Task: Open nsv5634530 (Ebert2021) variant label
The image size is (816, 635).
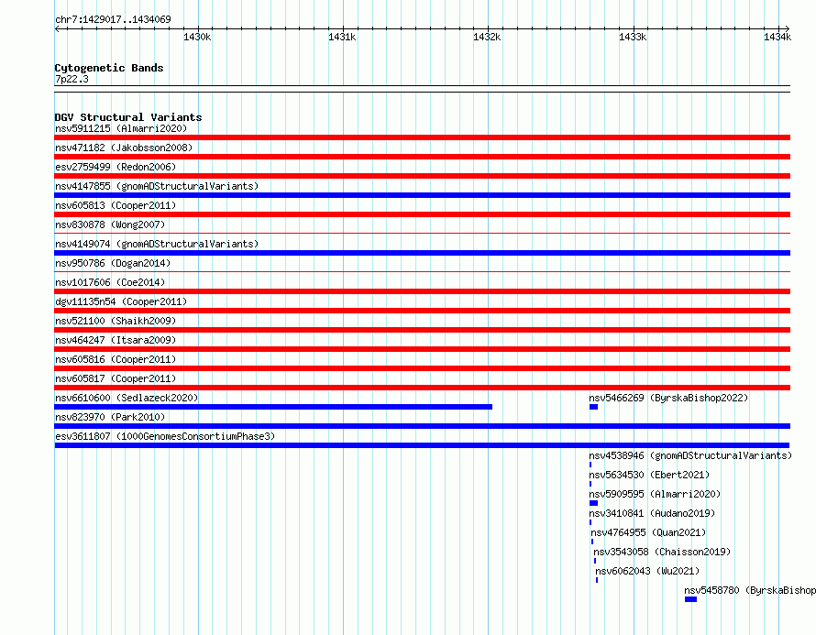Action: tap(649, 475)
